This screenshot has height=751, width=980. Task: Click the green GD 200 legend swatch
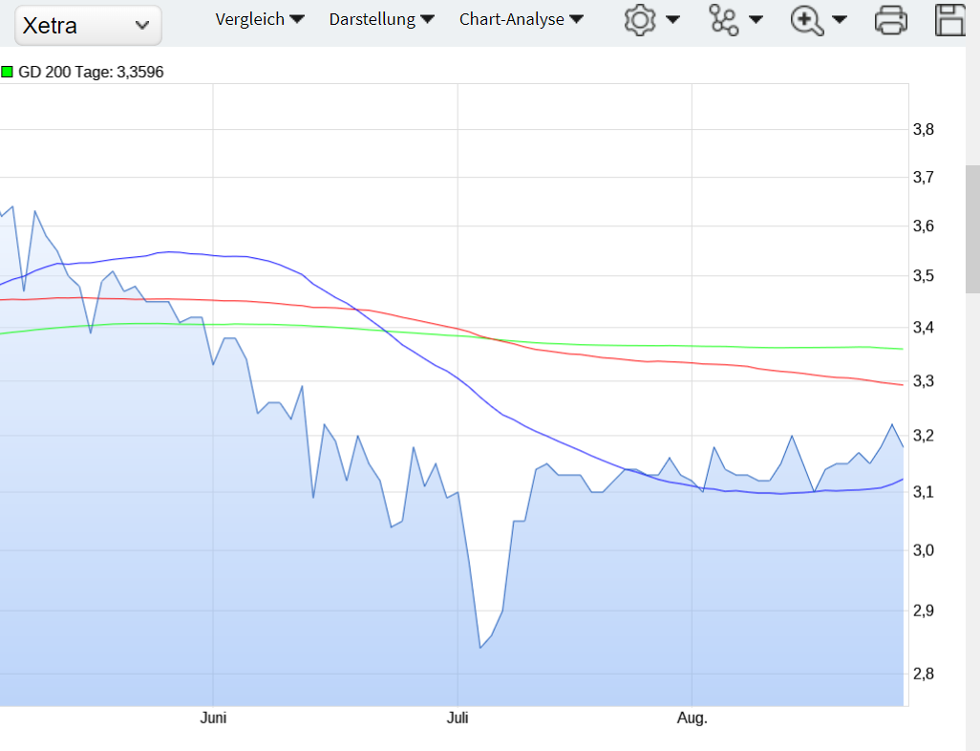pyautogui.click(x=8, y=71)
